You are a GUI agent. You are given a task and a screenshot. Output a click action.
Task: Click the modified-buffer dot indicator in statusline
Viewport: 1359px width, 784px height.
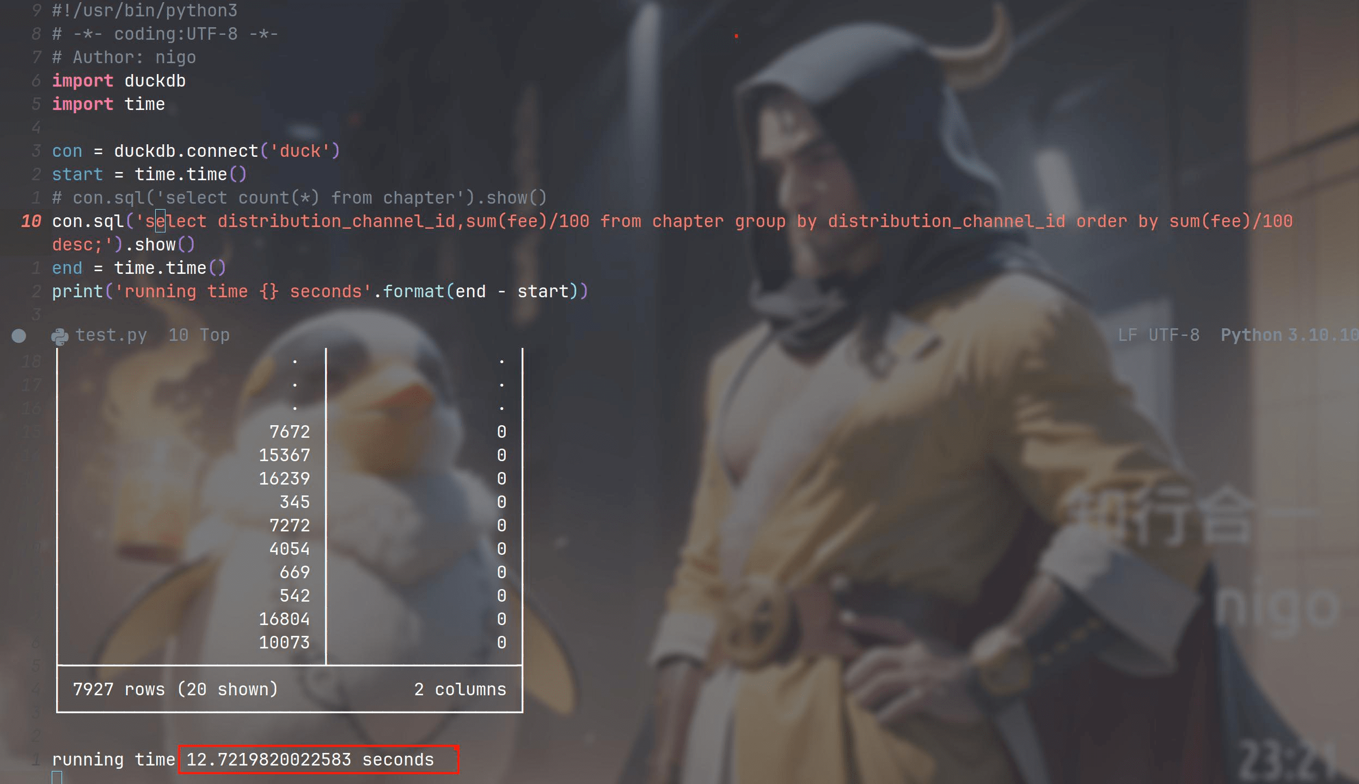coord(19,336)
